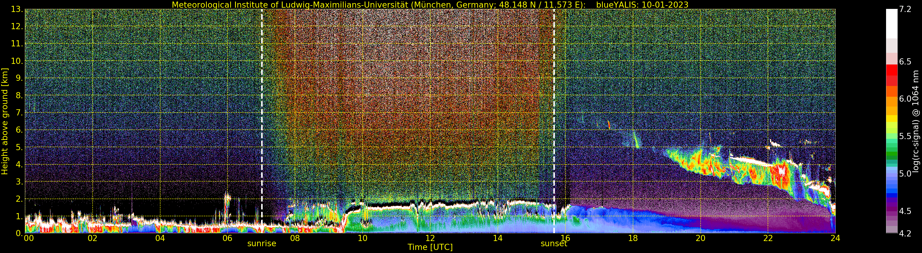Screen dimensions: 922x253
Task: Click the white boundary layer top at 12 UTC
Action: pos(430,205)
